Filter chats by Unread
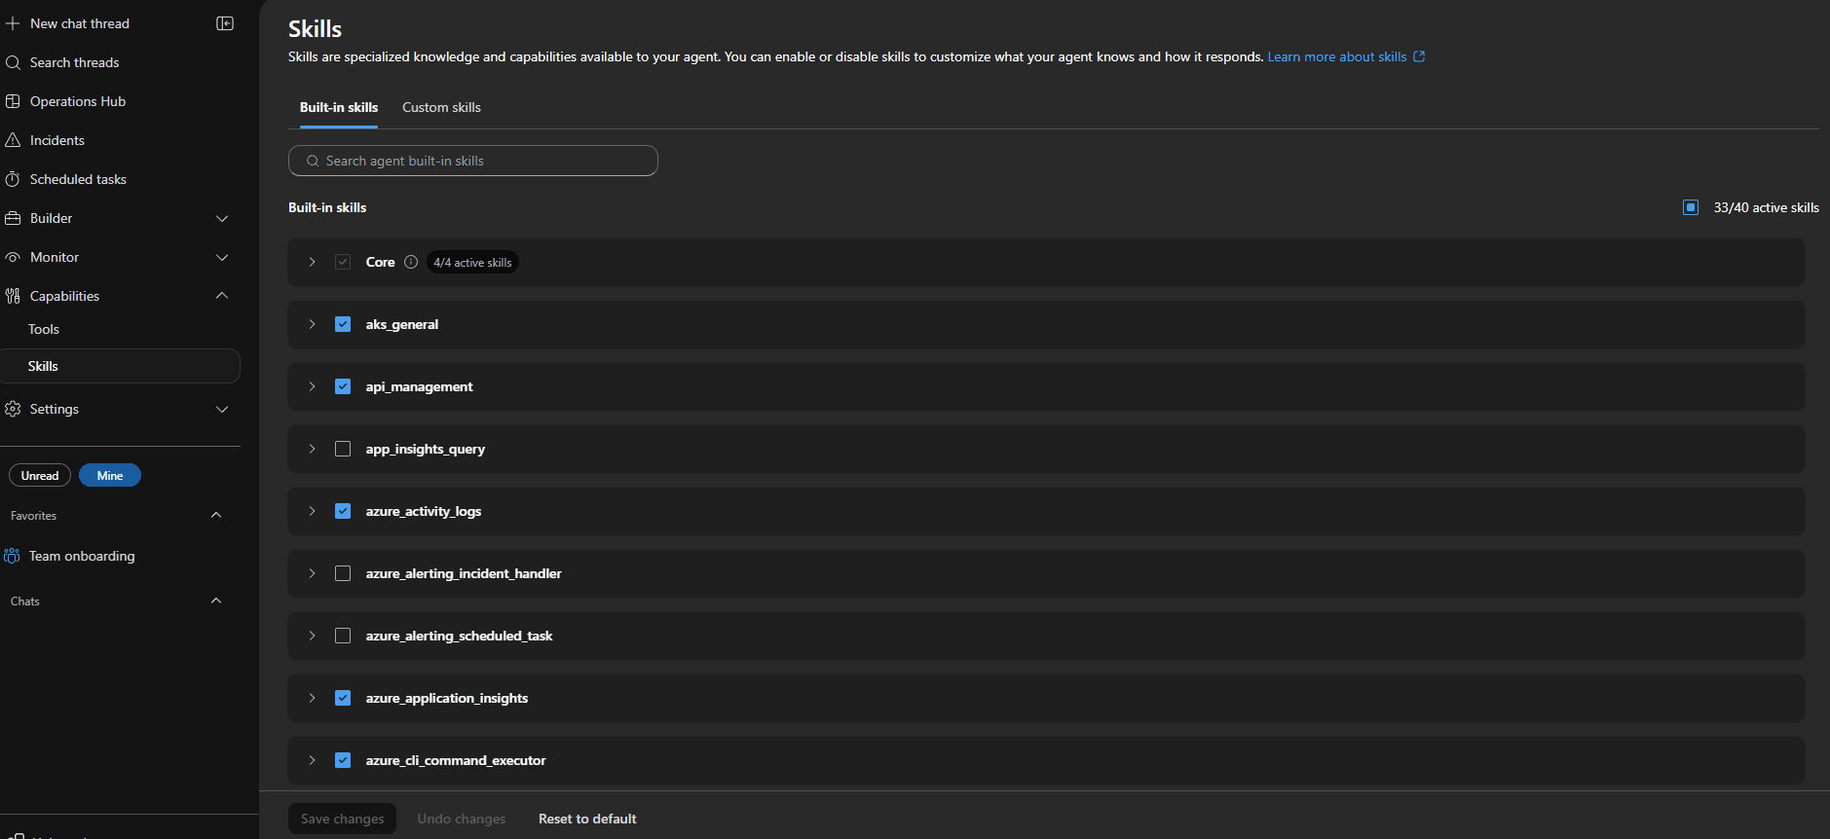1830x839 pixels. pyautogui.click(x=40, y=475)
